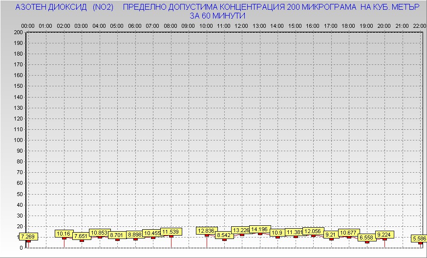Click the 6.558 value label
The height and width of the screenshot is (258, 427).
tap(366, 238)
